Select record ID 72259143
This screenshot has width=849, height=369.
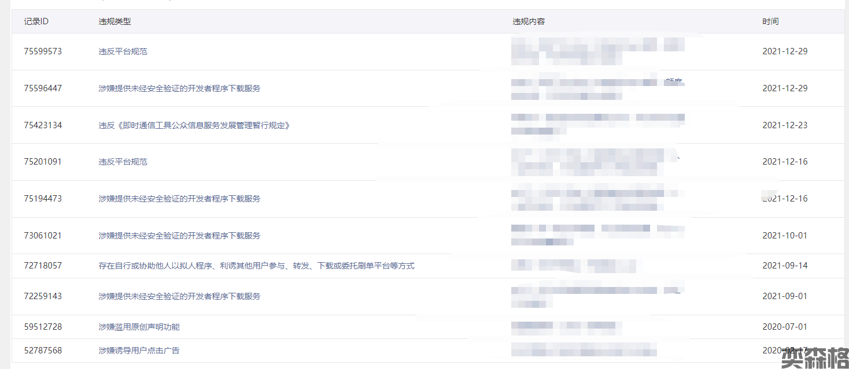tap(43, 296)
